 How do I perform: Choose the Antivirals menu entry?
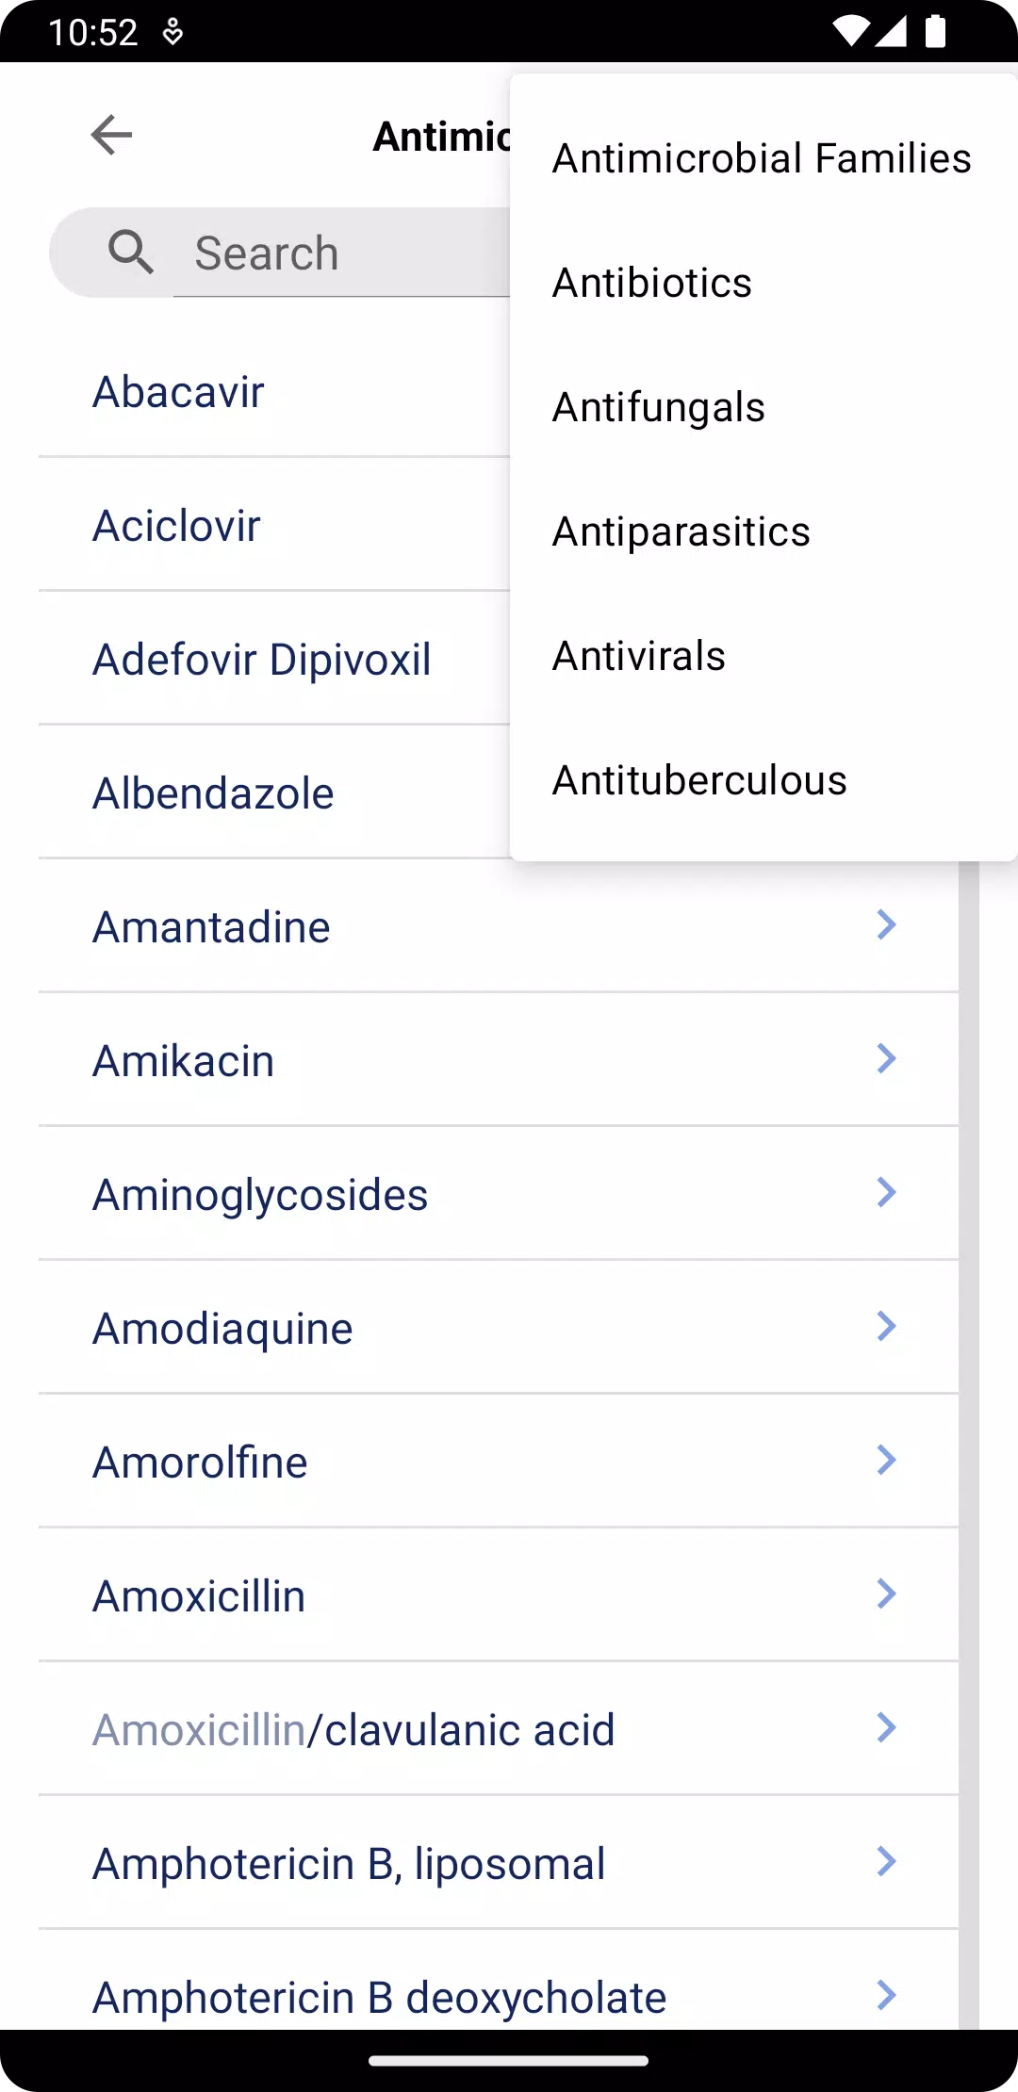(763, 656)
